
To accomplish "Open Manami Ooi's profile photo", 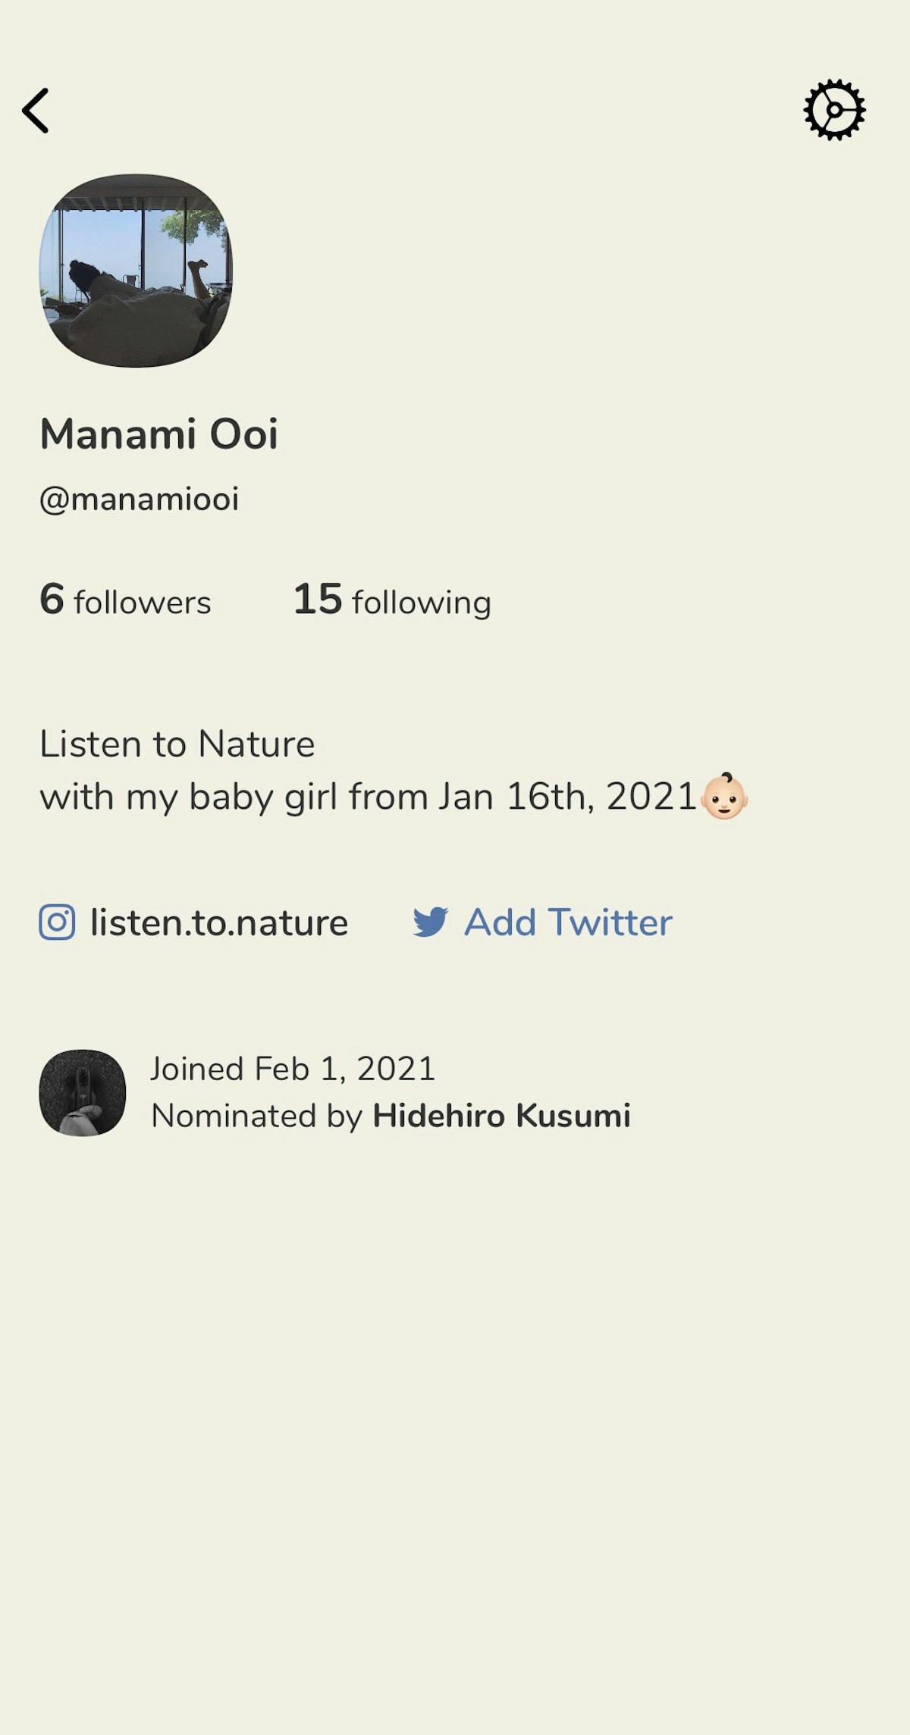I will 136,271.
